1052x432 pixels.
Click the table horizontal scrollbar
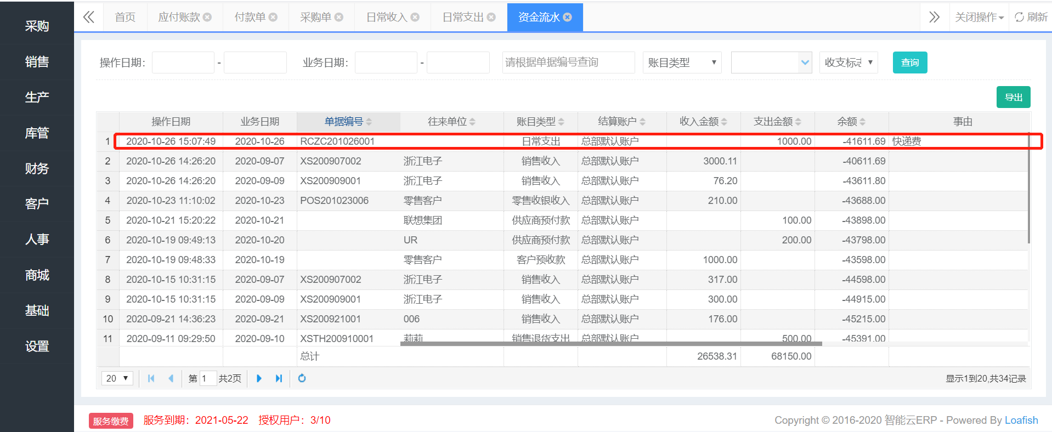pyautogui.click(x=611, y=344)
